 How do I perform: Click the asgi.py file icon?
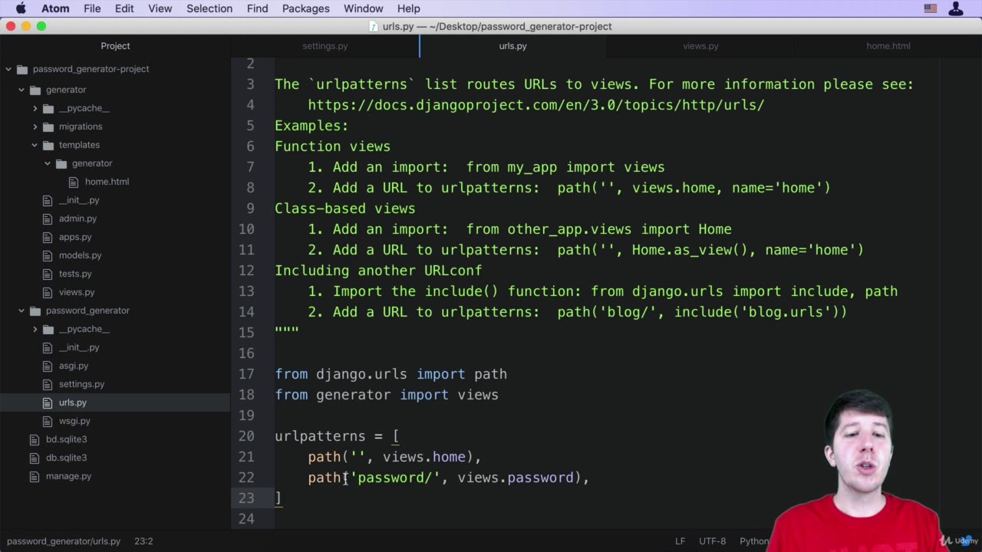48,366
